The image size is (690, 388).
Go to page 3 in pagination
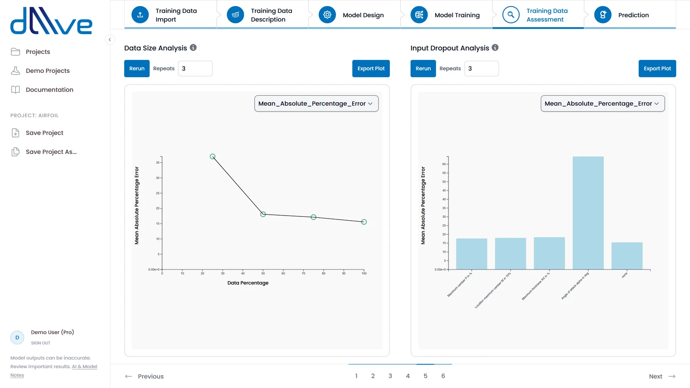pyautogui.click(x=390, y=376)
